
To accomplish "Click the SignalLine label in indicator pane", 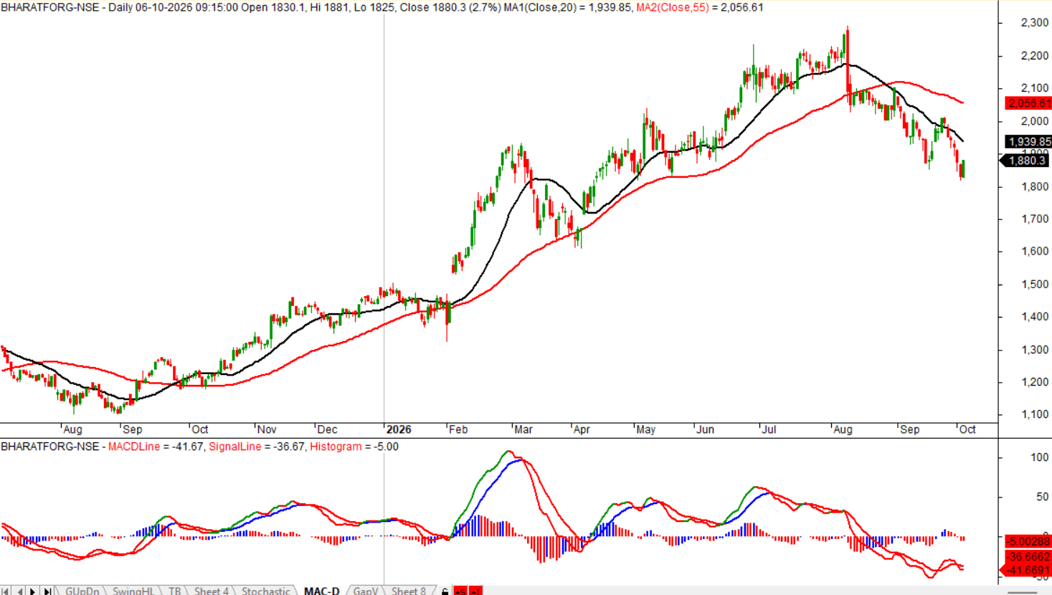I will [x=235, y=447].
